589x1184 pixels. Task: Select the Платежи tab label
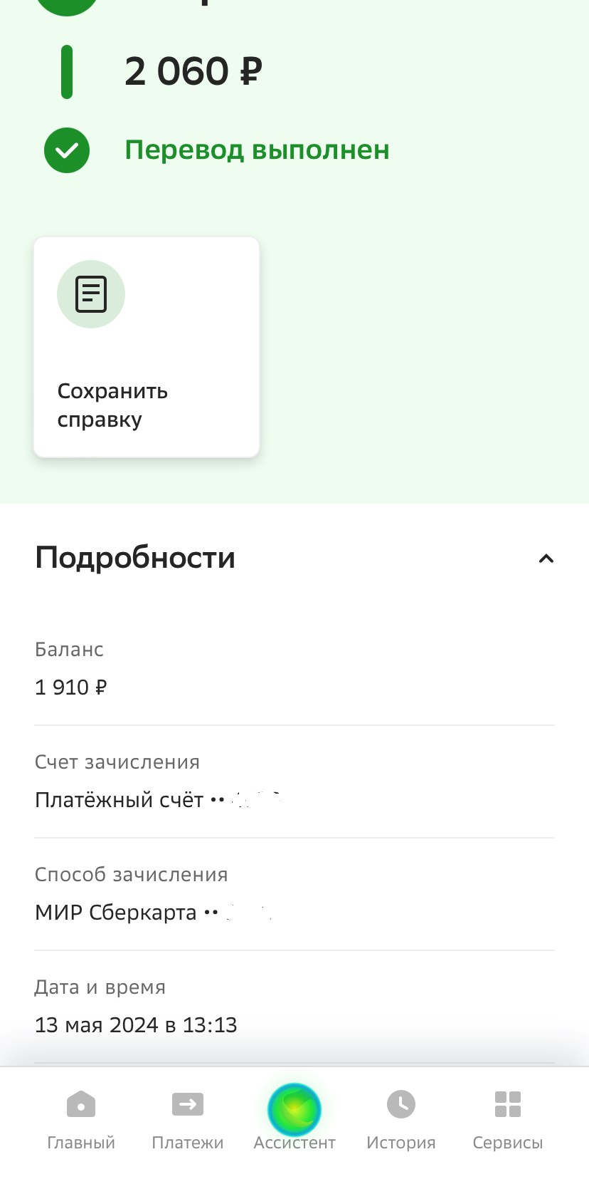click(188, 1143)
